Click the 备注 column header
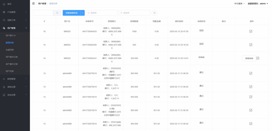This screenshot has height=131, width=272. 224,21
